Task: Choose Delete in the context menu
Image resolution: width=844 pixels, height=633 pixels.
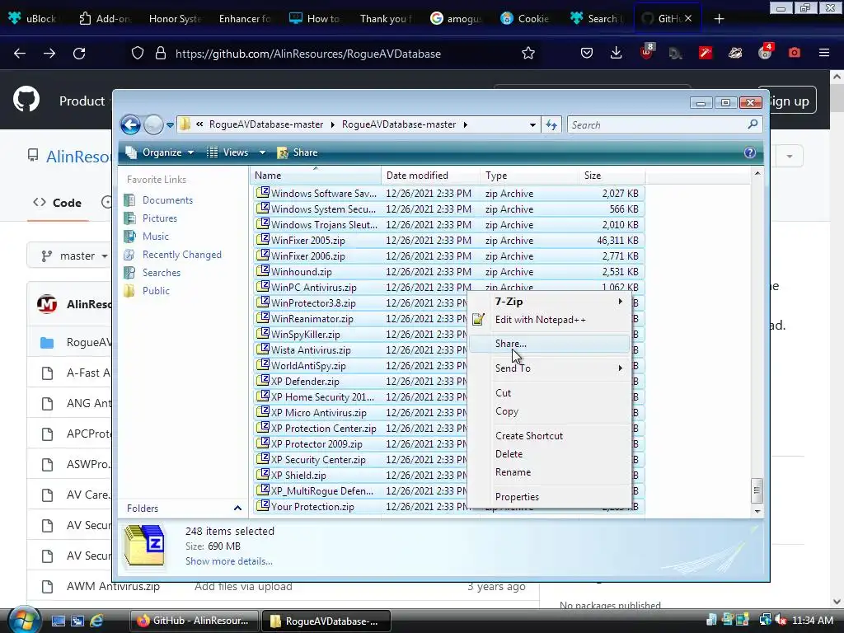Action: [x=550, y=454]
